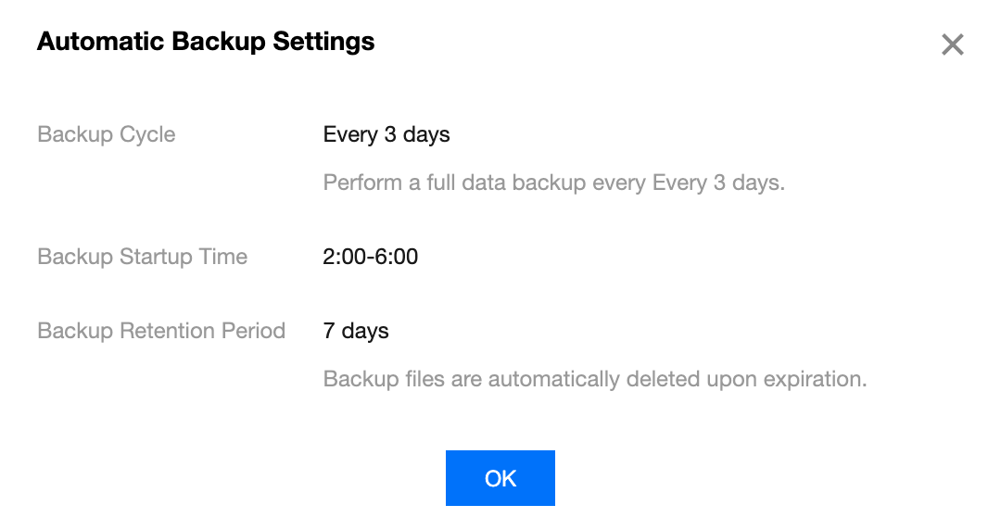Image resolution: width=1001 pixels, height=530 pixels.
Task: Click the 7 days retention value
Action: coord(356,331)
